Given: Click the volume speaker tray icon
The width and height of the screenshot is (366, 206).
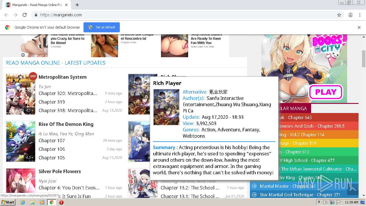Looking at the screenshot, I should click(325, 202).
